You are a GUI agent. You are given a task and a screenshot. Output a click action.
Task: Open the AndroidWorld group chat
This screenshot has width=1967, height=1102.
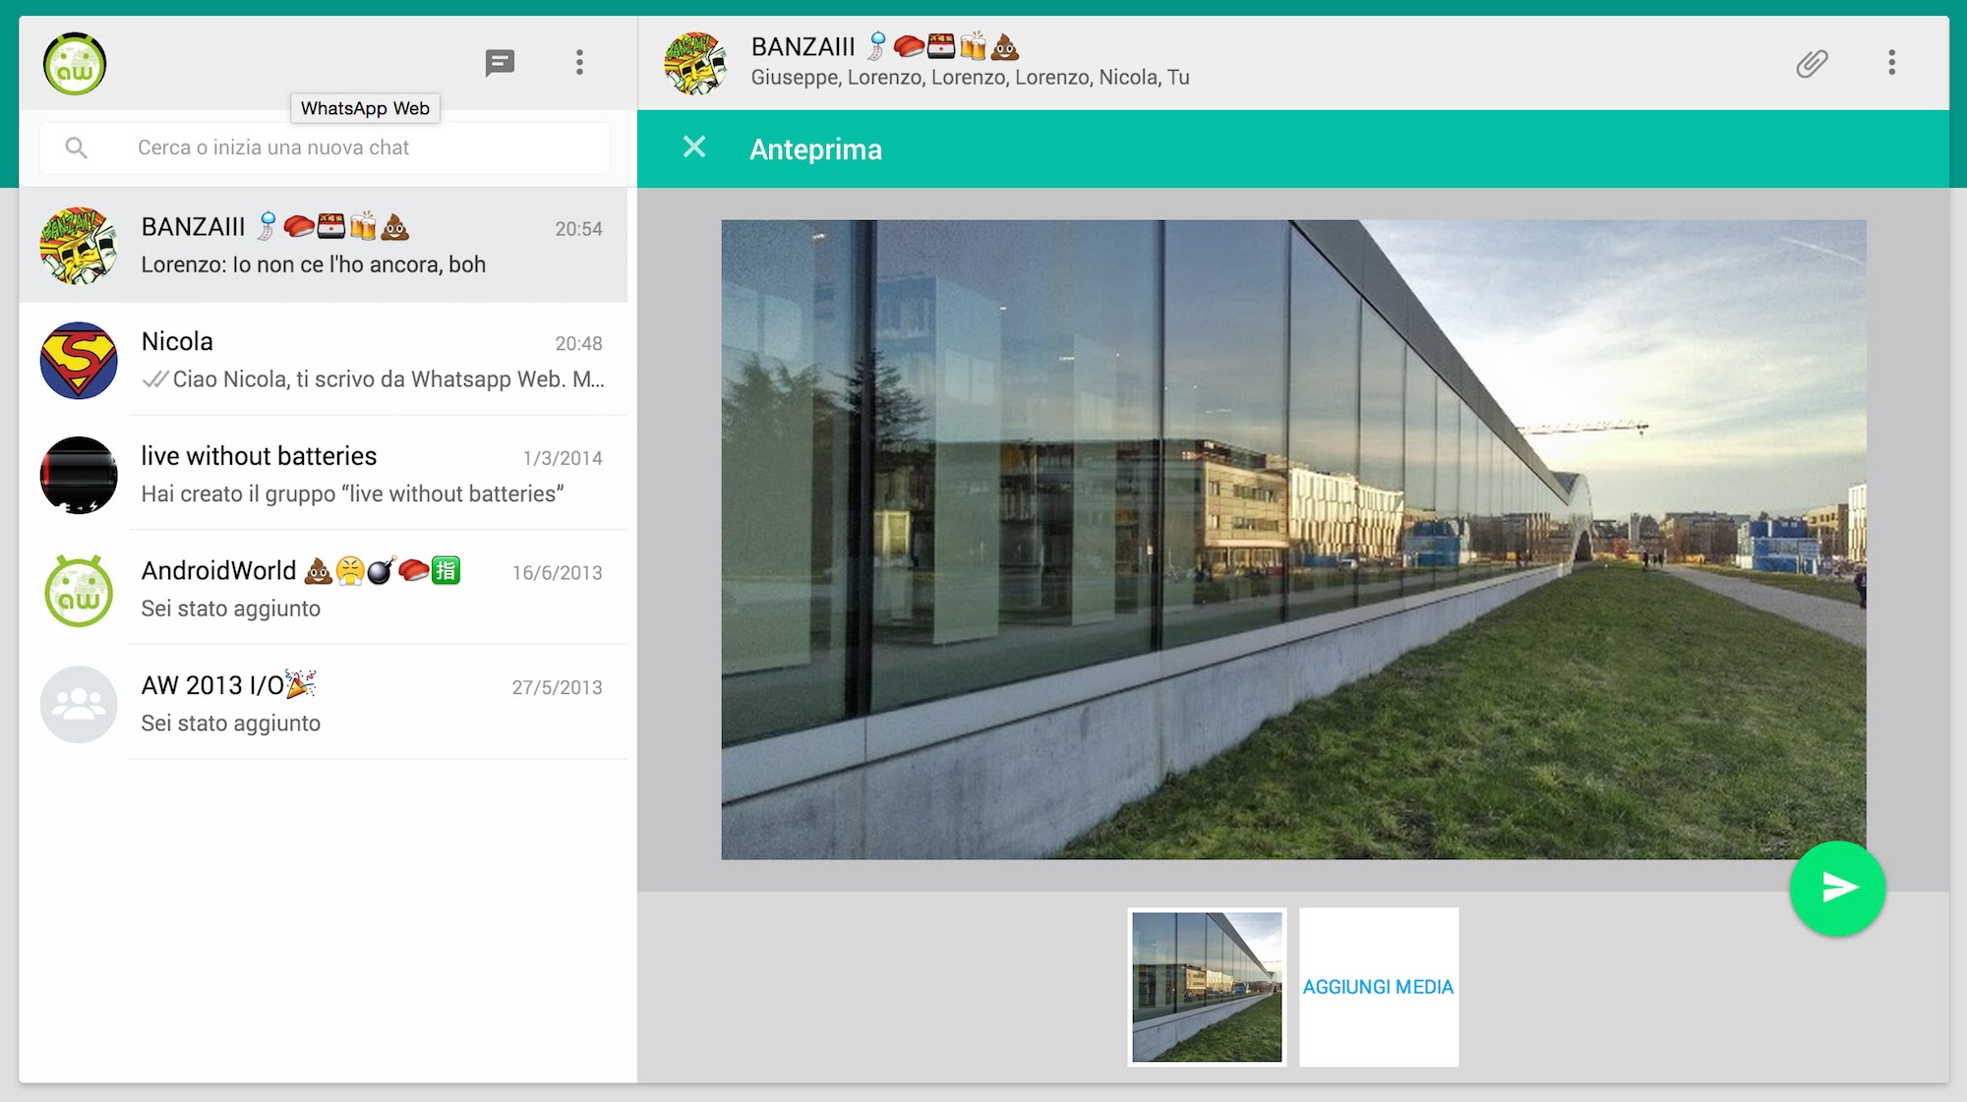pyautogui.click(x=372, y=589)
